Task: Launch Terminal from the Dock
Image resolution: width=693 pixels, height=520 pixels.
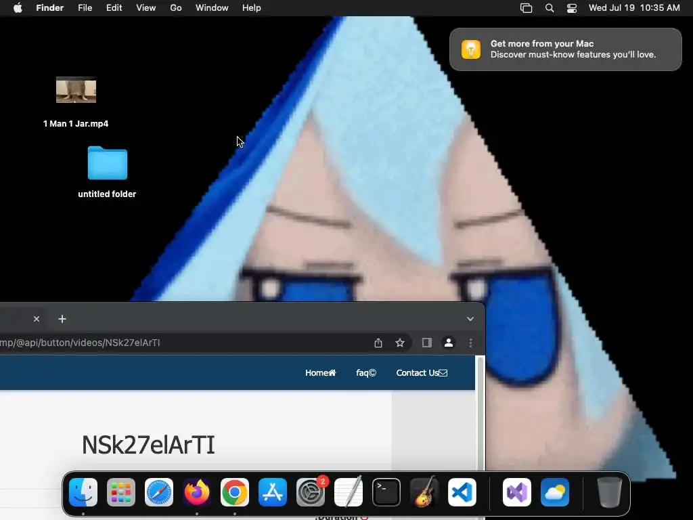Action: coord(386,492)
